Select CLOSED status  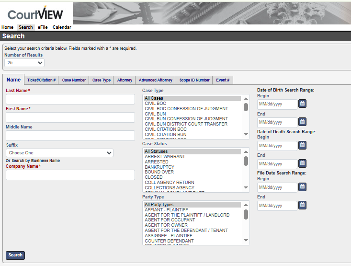point(192,177)
